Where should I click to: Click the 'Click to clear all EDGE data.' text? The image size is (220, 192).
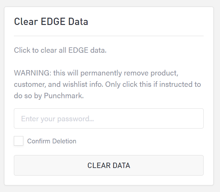pyautogui.click(x=60, y=51)
